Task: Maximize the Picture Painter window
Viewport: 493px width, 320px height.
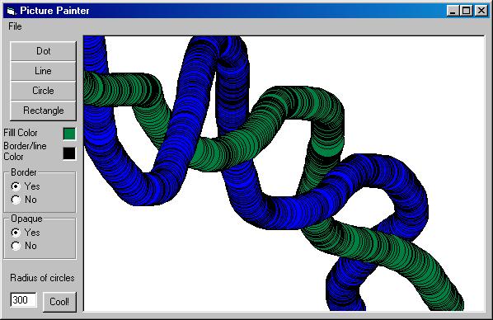Action: point(466,11)
